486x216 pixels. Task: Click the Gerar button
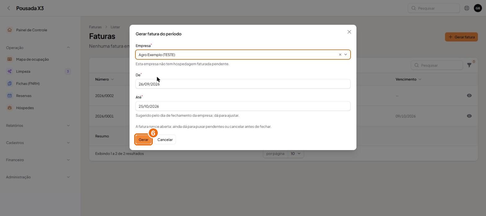143,140
